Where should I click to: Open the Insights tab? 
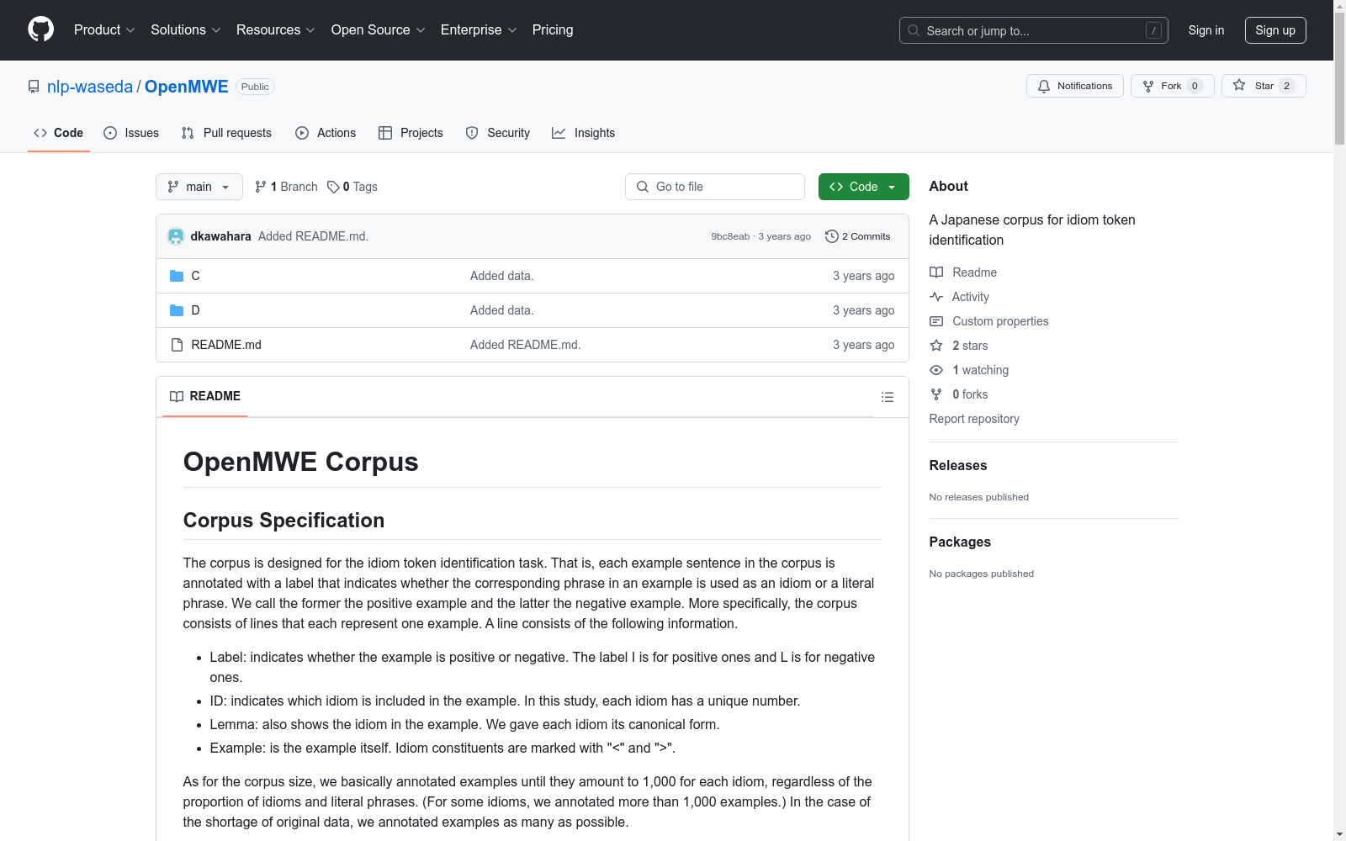pyautogui.click(x=584, y=133)
